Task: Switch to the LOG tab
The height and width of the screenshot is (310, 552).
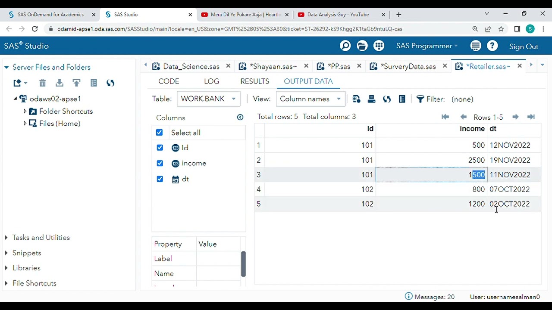Action: [211, 81]
